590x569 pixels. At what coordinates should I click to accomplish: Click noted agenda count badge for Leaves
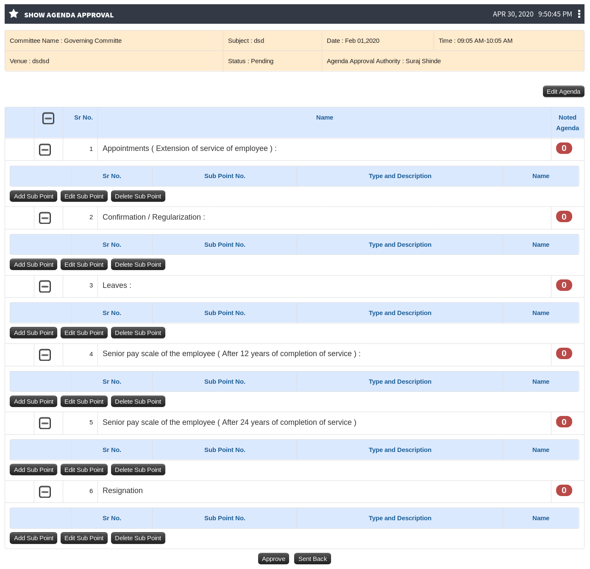(564, 285)
